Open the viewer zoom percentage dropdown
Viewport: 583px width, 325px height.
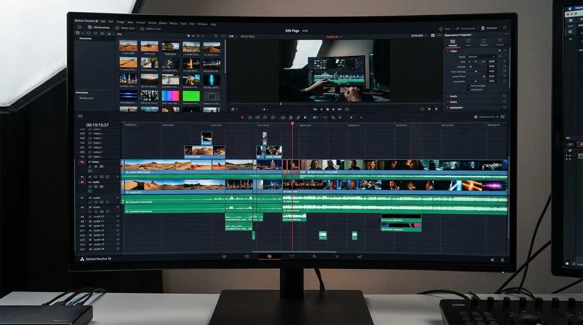tap(233, 36)
